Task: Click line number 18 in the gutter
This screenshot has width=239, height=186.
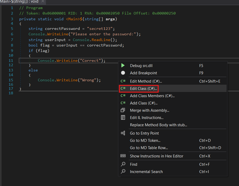Action: (11, 93)
